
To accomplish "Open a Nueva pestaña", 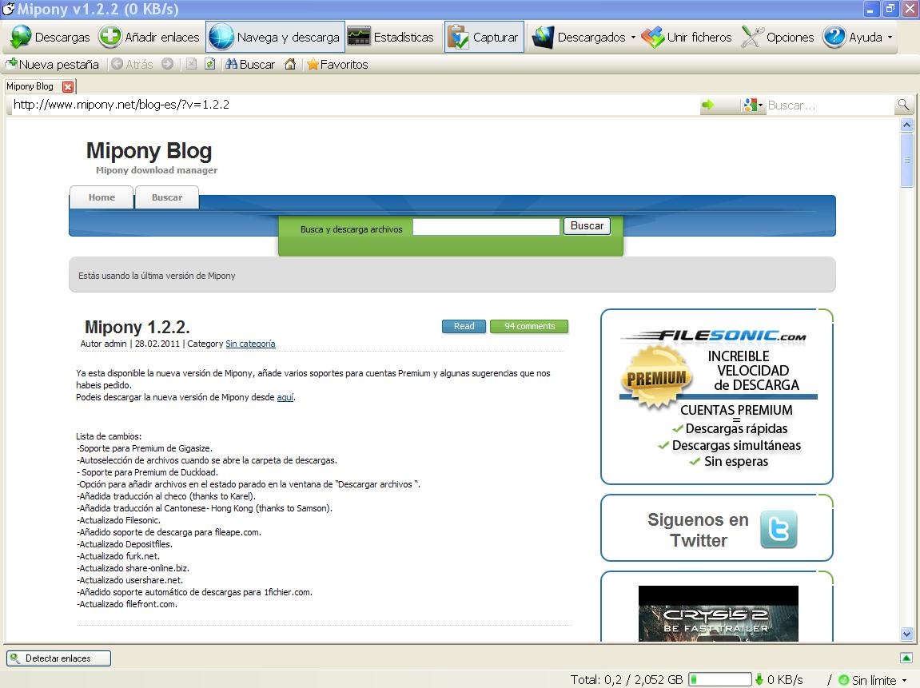I will point(52,64).
